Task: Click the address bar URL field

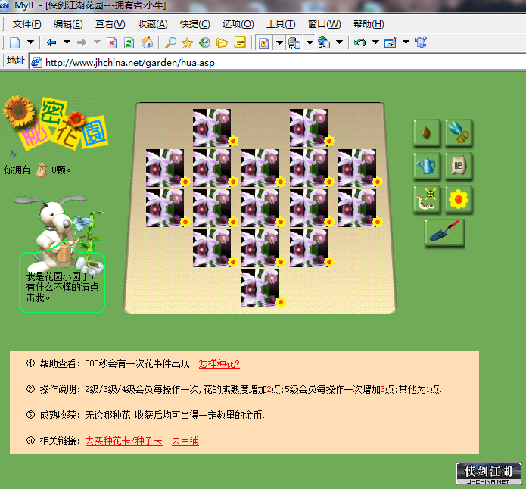Action: [279, 63]
